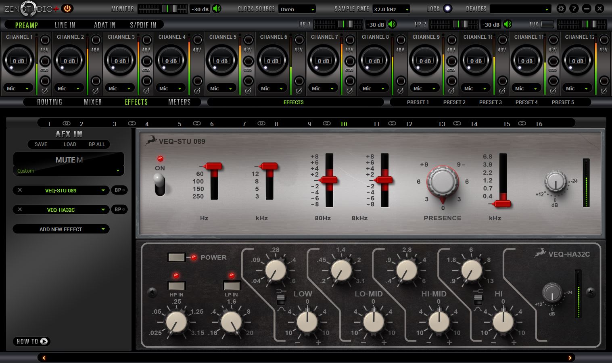612x363 pixels.
Task: Switch to the LINE IN tab
Action: point(65,25)
